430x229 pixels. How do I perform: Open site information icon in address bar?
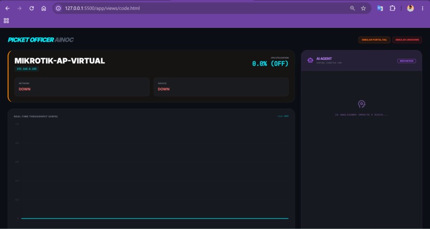(58, 8)
